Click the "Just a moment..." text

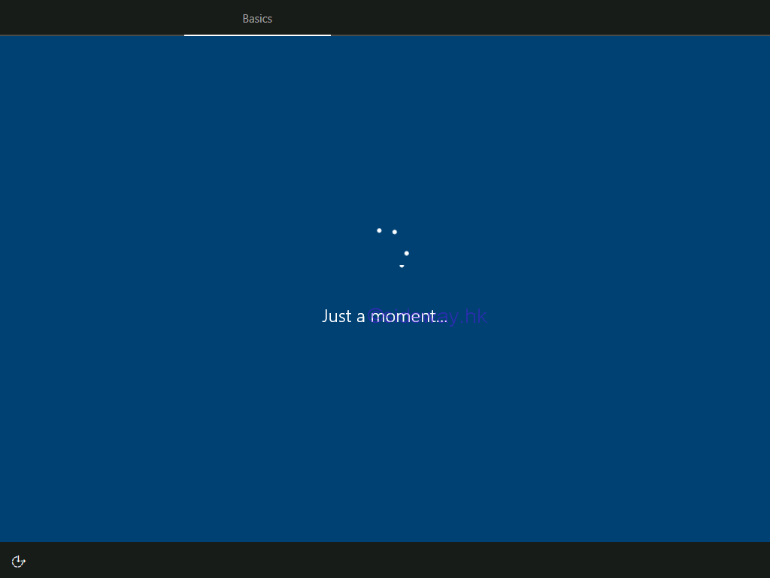point(384,316)
